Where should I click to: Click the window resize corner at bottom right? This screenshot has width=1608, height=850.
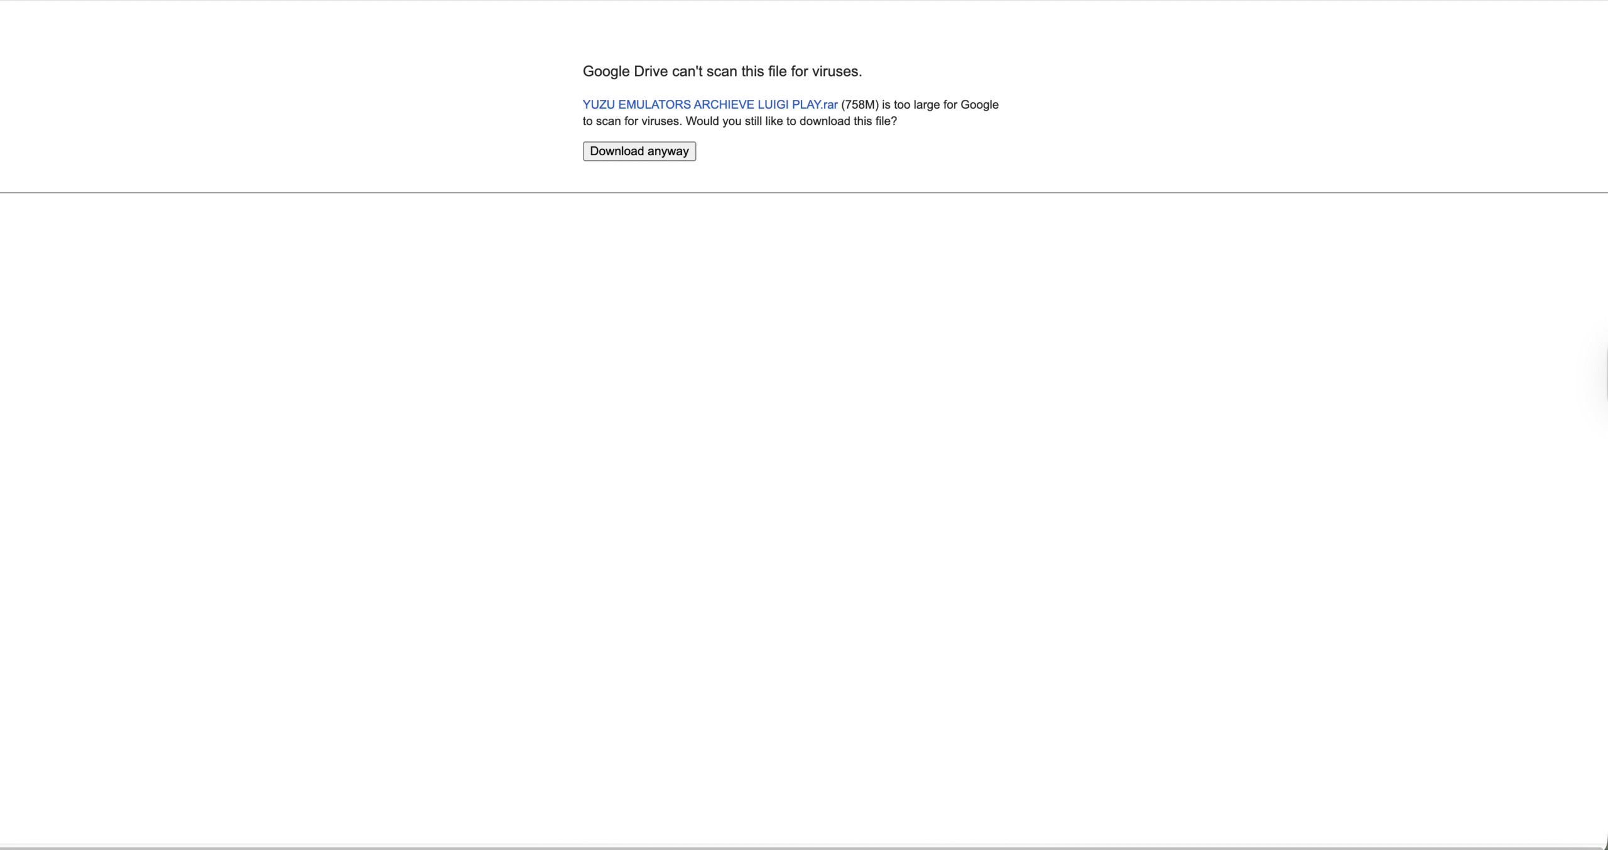point(1604,846)
